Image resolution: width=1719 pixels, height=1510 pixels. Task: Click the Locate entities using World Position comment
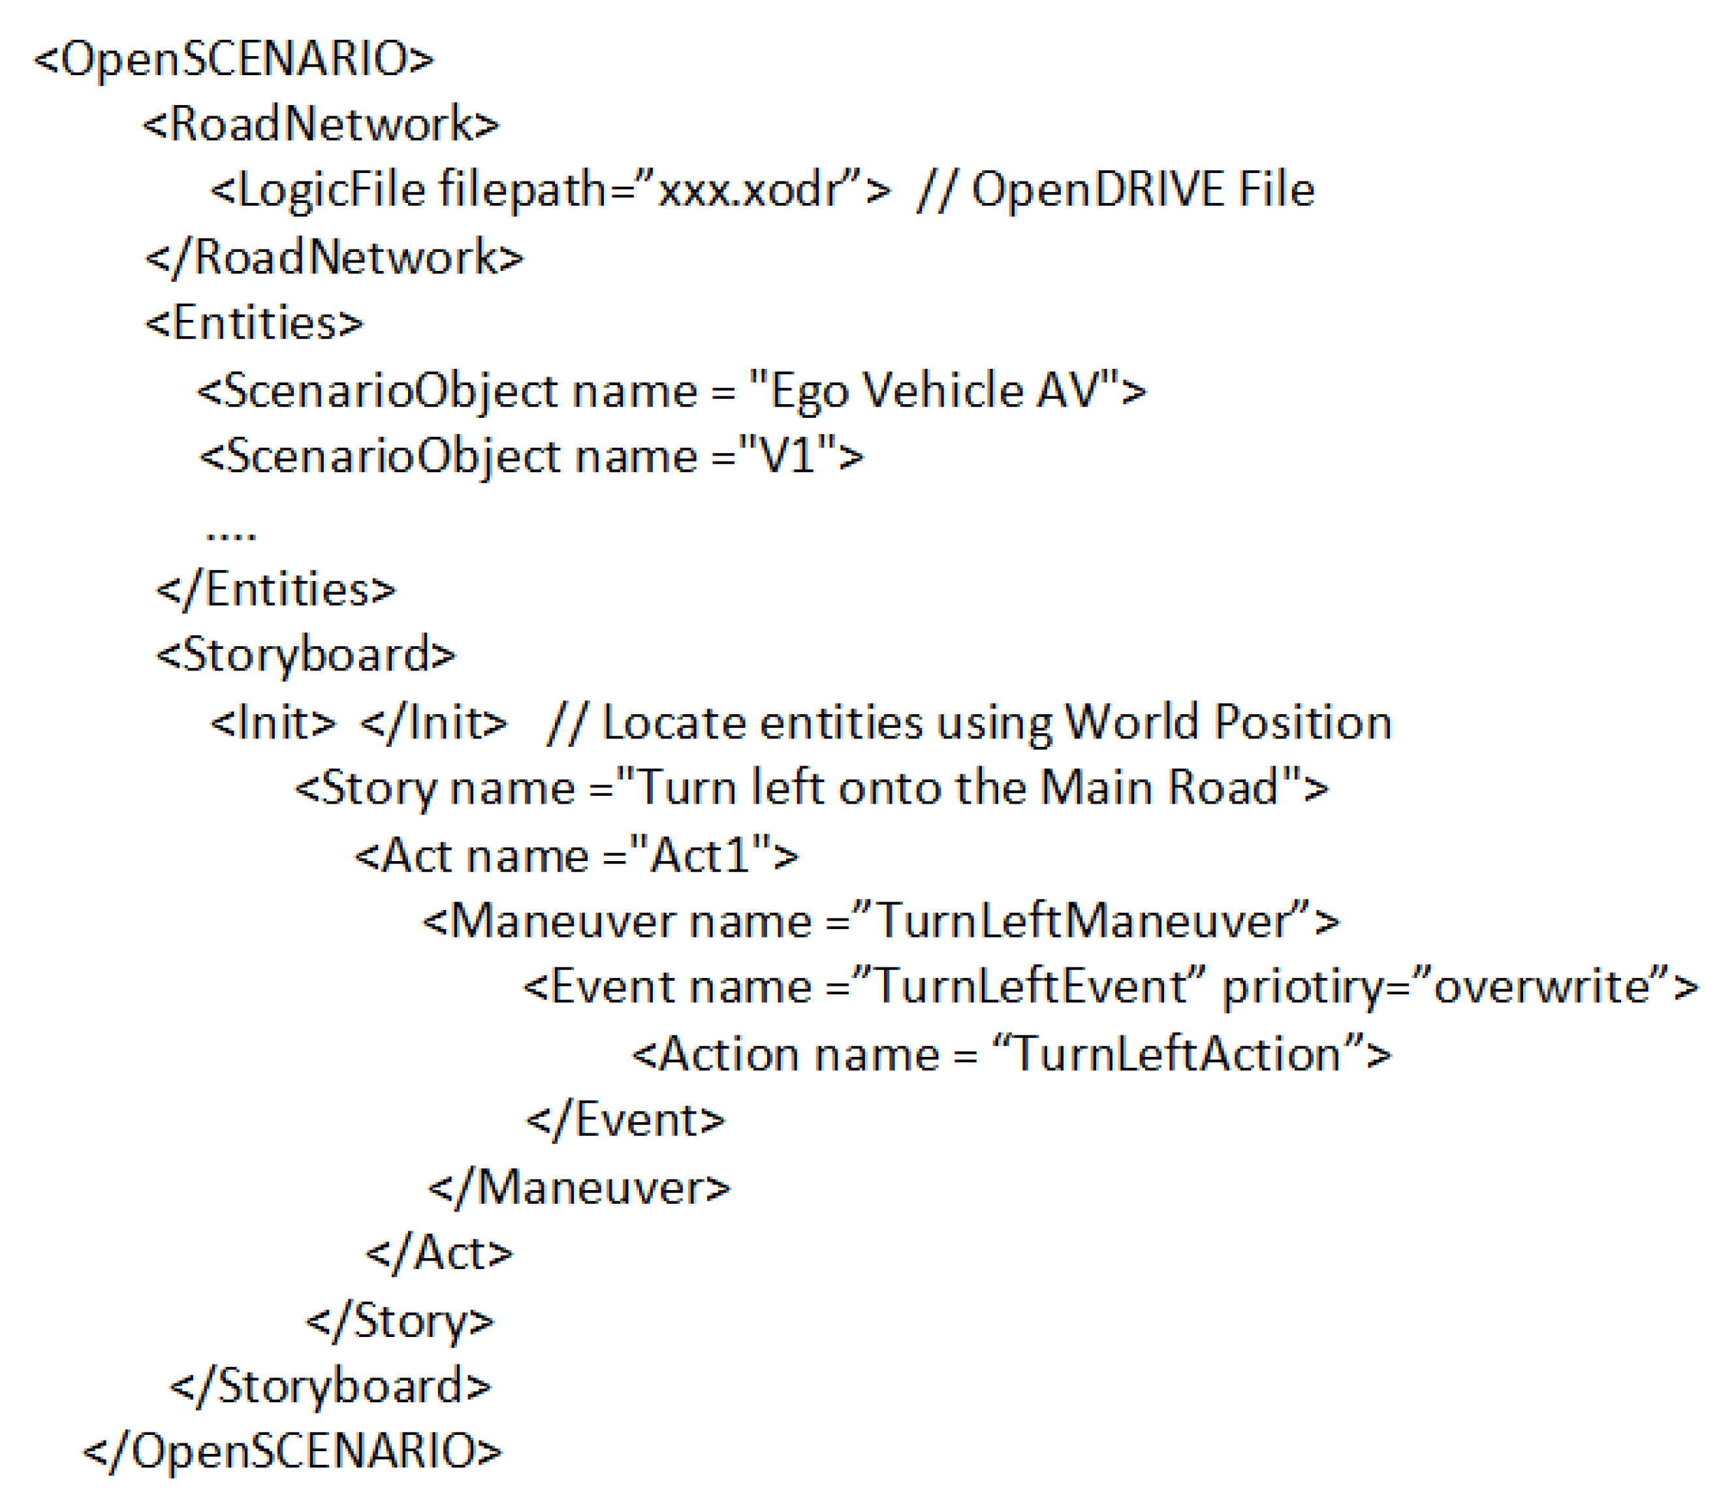[x=969, y=722]
